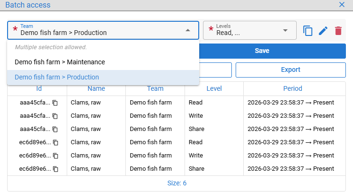The height and width of the screenshot is (192, 353).
Task: Click the red trash delete icon
Action: pos(338,31)
